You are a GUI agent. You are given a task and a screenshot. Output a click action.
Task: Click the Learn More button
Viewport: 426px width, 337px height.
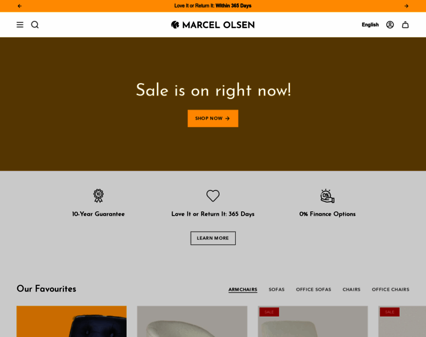(213, 238)
